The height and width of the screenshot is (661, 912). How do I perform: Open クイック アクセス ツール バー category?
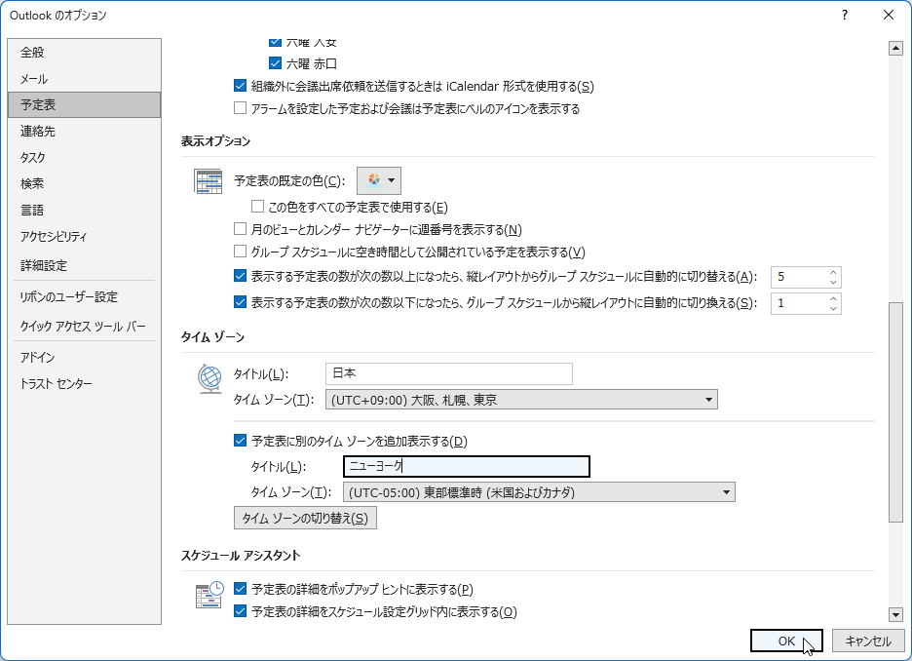pyautogui.click(x=85, y=326)
